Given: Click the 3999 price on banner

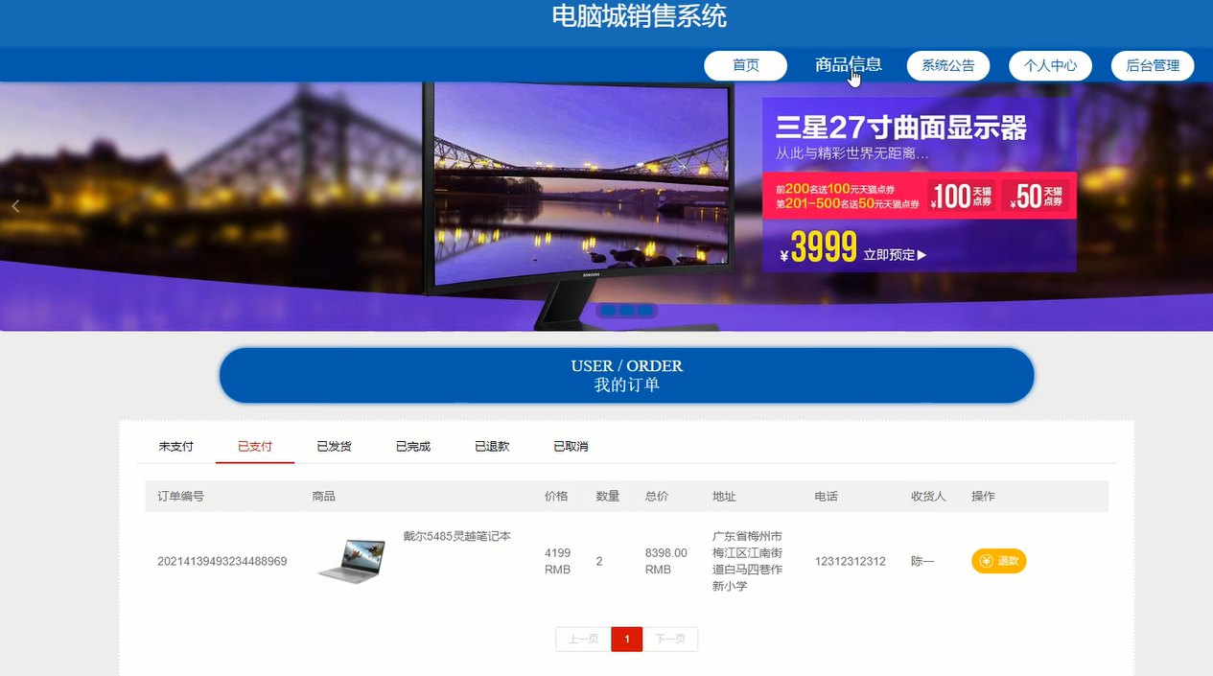Looking at the screenshot, I should pos(823,248).
